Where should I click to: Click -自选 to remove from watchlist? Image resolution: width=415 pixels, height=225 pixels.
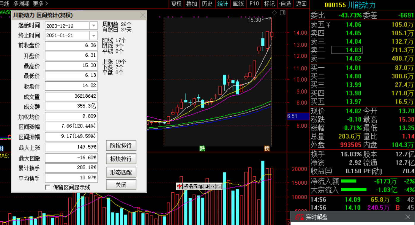click(x=286, y=4)
